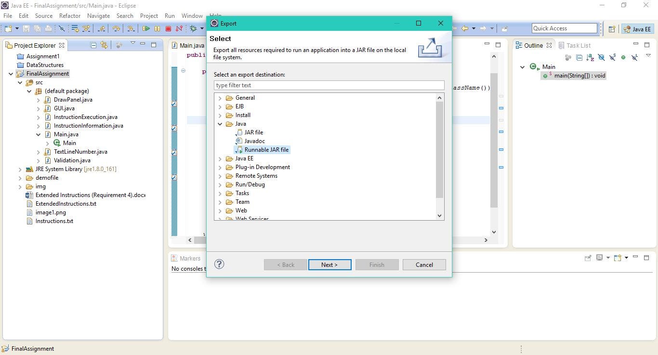Click Cancel in Export dialog
The width and height of the screenshot is (658, 355).
click(424, 264)
